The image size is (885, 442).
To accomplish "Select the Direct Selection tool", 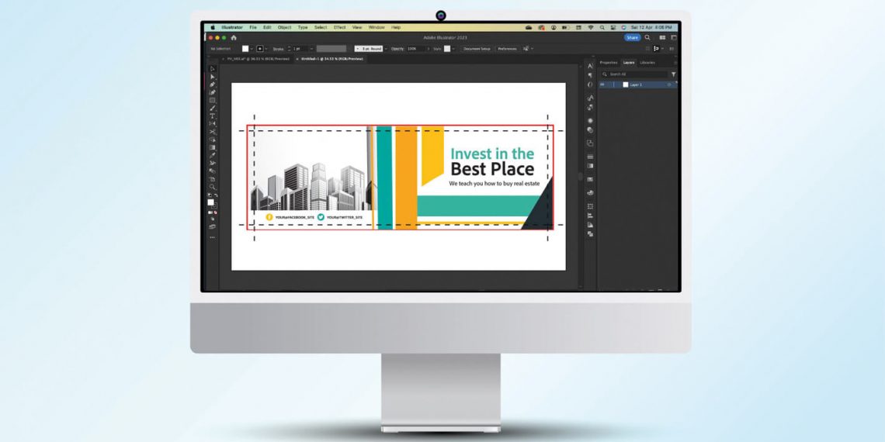I will pyautogui.click(x=212, y=77).
